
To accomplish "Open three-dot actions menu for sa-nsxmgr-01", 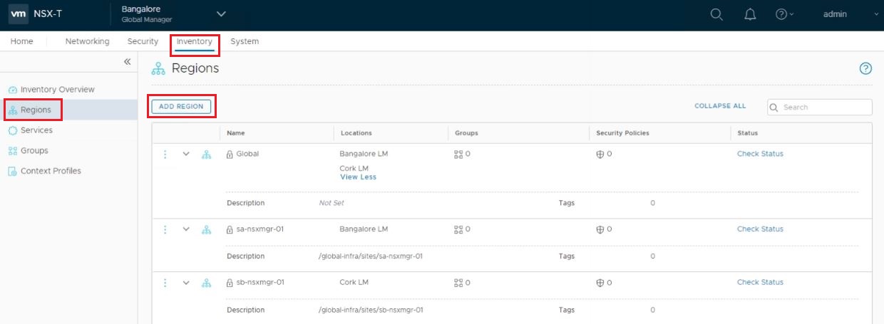I will 165,229.
